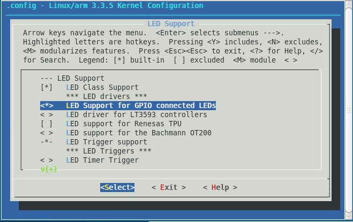
Task: Click the v(+) more-items indicator
Action: tap(49, 169)
